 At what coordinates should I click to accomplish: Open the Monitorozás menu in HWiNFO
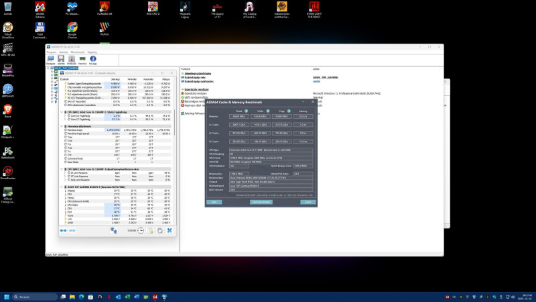[78, 52]
